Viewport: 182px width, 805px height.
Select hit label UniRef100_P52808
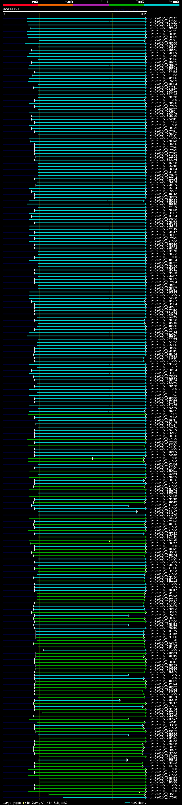(163, 156)
